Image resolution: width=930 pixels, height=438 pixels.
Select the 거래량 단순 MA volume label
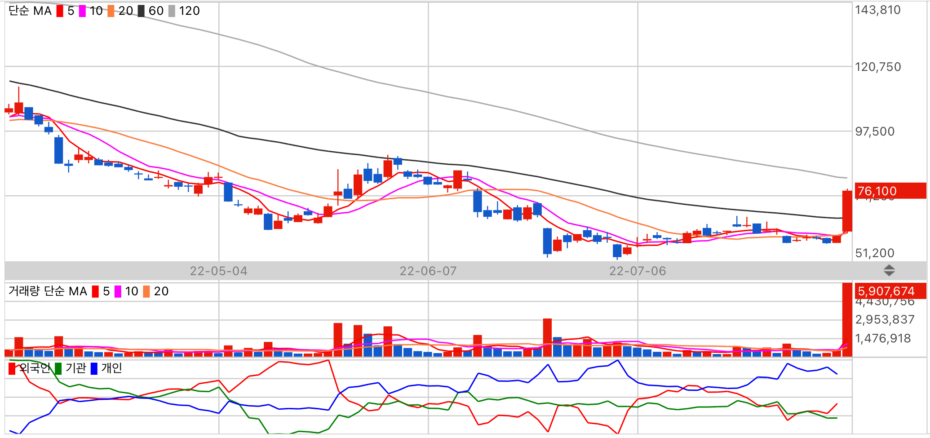pos(48,291)
